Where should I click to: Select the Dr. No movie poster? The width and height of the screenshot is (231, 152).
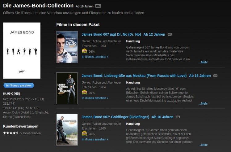(x=67, y=47)
